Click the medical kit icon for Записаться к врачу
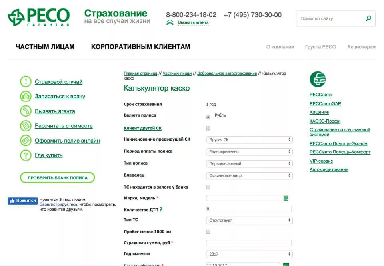The image size is (384, 266). point(26,96)
